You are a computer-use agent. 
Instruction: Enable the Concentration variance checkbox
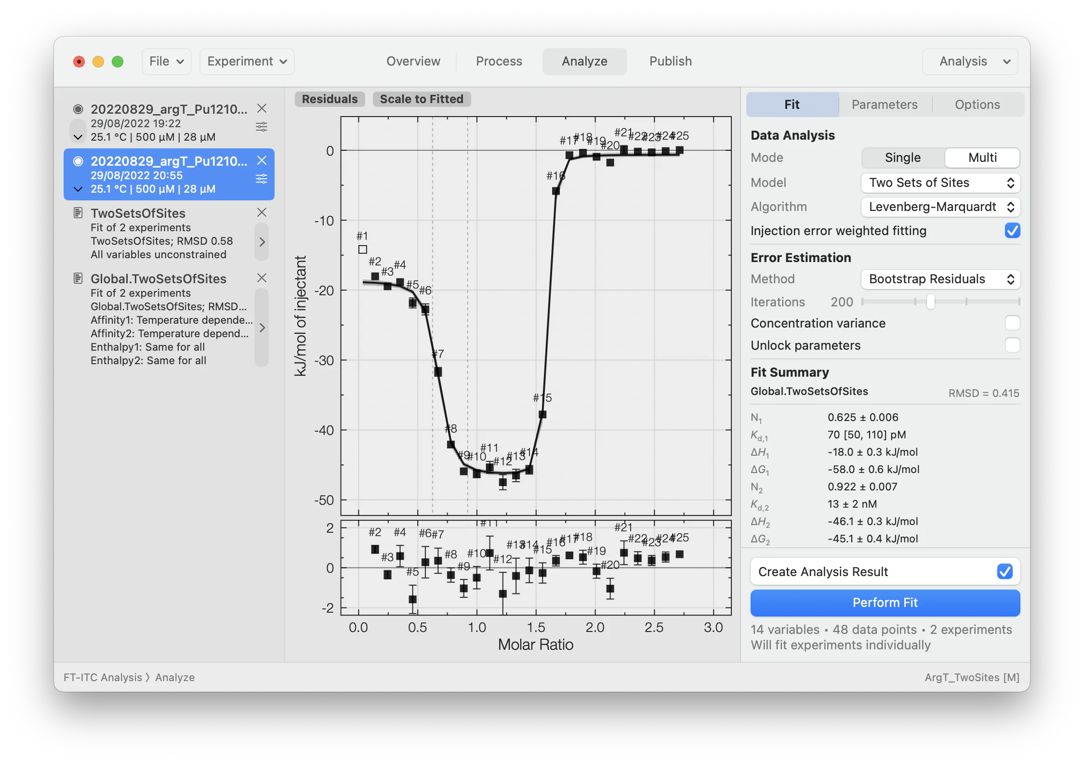(1012, 323)
